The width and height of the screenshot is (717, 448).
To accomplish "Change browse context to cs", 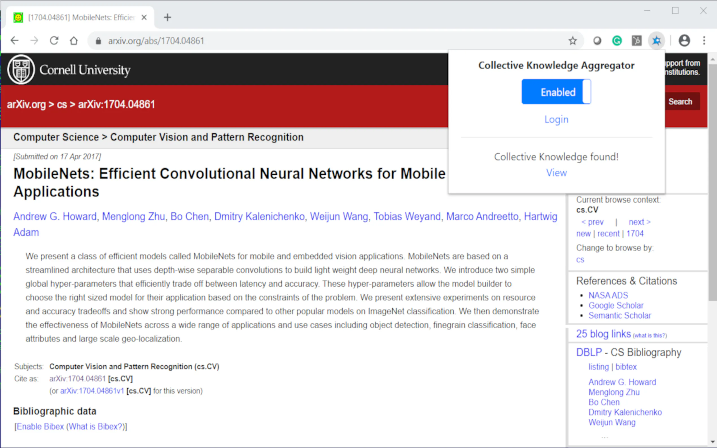I will (x=580, y=260).
